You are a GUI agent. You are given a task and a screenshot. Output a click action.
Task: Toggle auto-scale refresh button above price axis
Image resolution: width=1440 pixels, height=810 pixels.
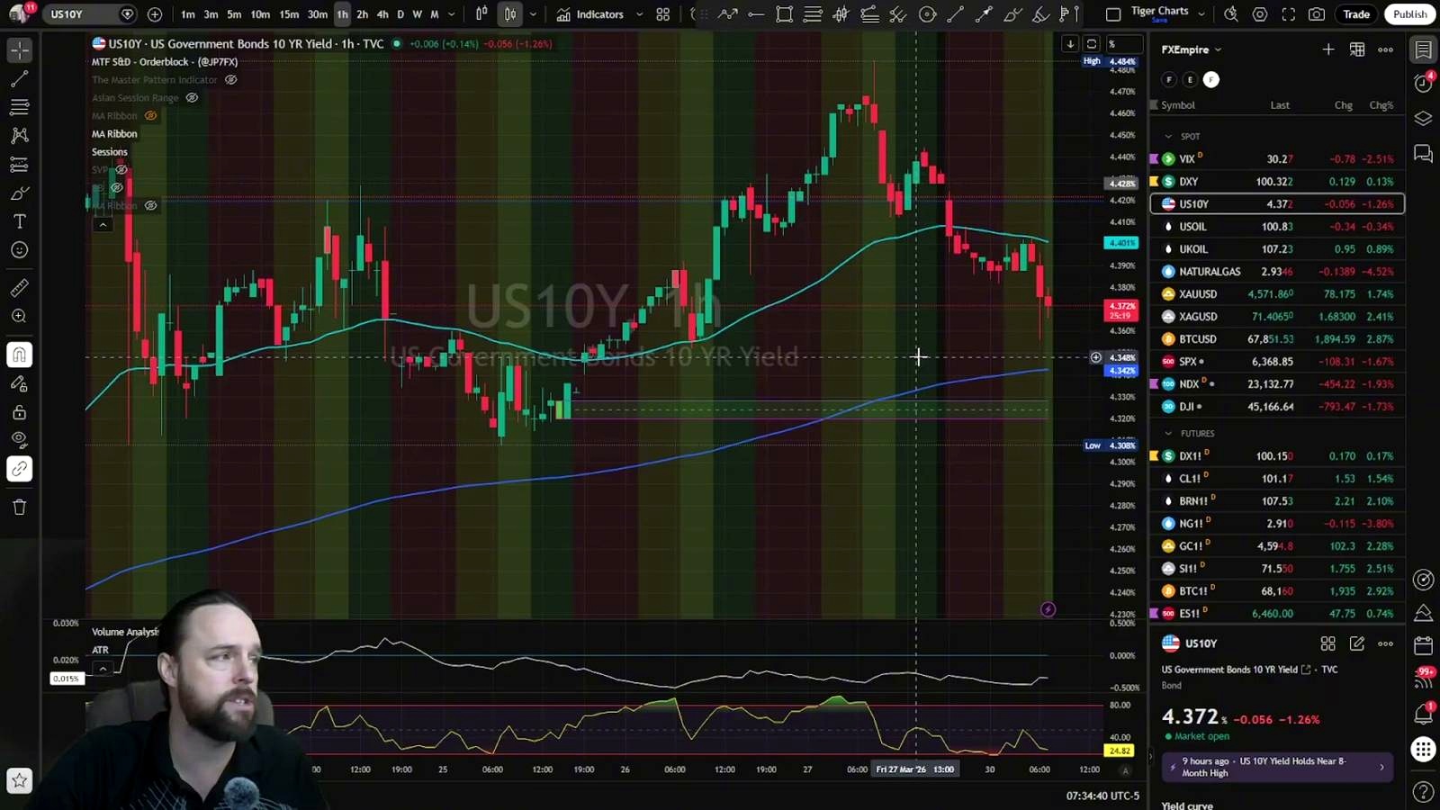point(1092,44)
